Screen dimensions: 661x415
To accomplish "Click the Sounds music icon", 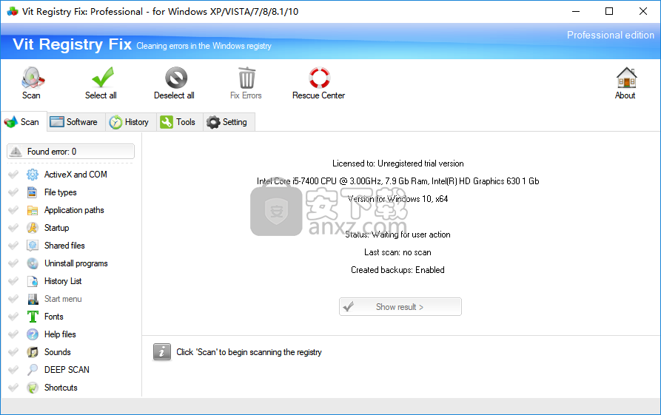I will [33, 352].
